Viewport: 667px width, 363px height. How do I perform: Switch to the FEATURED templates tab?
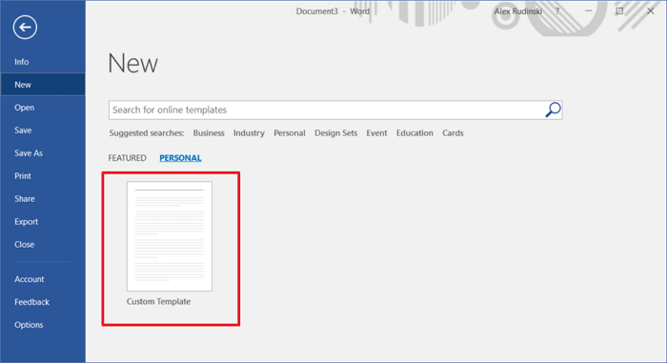(x=127, y=158)
